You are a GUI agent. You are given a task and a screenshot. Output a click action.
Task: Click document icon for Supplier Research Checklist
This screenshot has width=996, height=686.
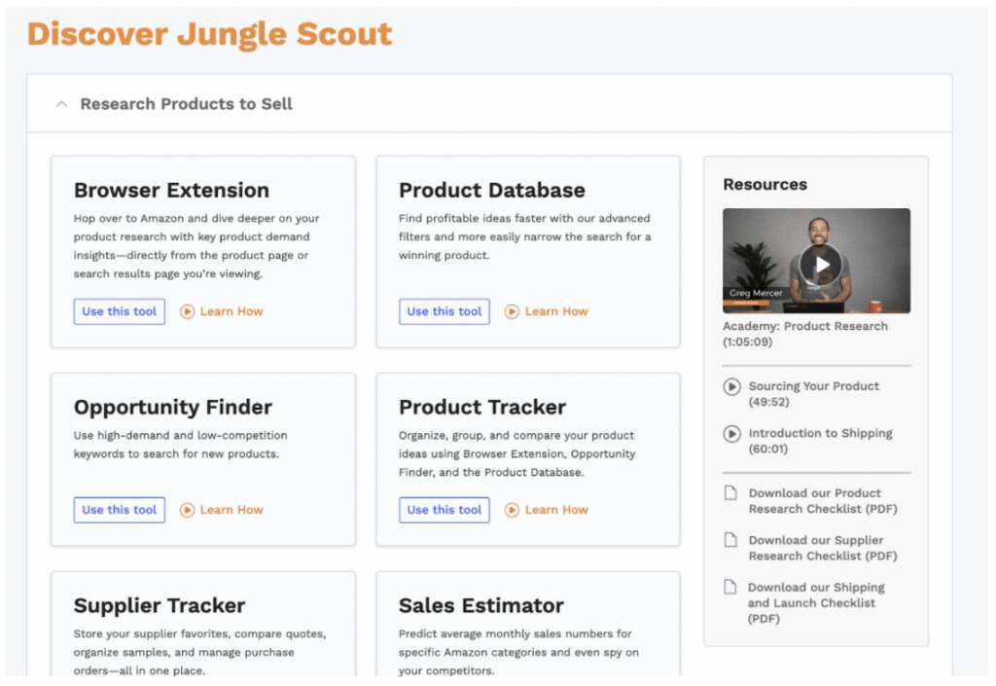click(x=731, y=540)
